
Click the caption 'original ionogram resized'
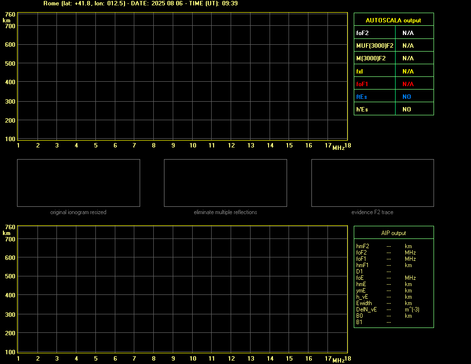coord(78,212)
